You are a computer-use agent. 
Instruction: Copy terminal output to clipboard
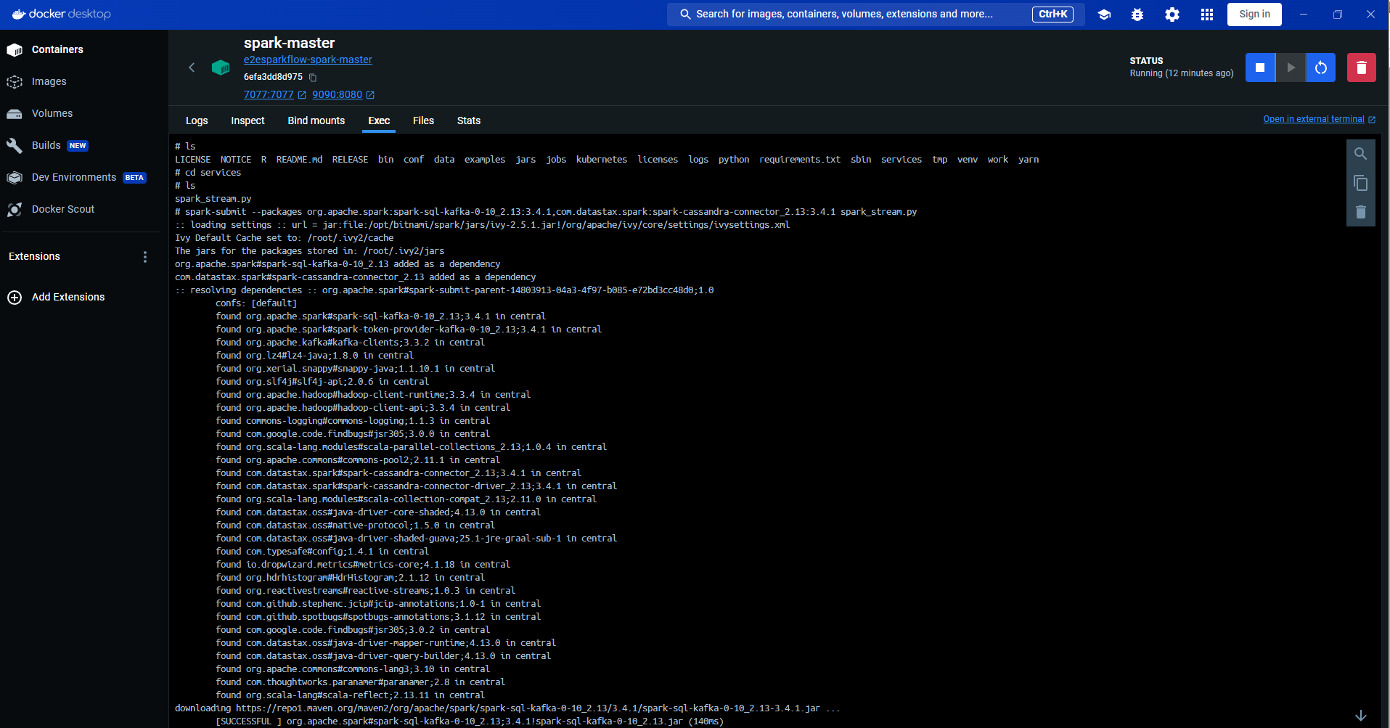coord(1361,183)
